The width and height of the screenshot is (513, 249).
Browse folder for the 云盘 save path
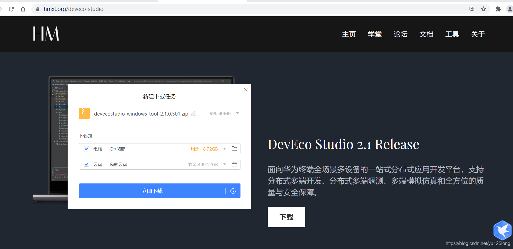(234, 164)
